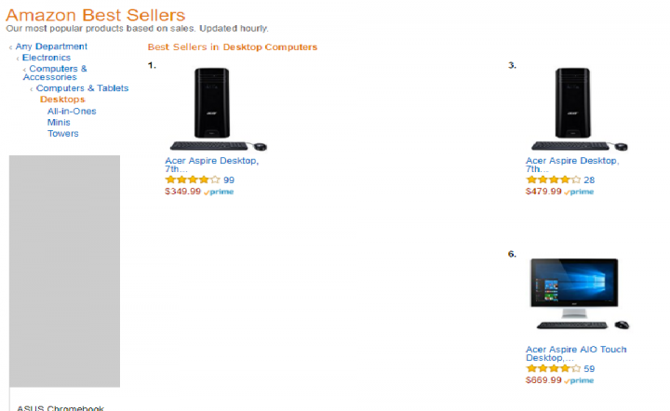Go back to Any Department

tap(51, 46)
